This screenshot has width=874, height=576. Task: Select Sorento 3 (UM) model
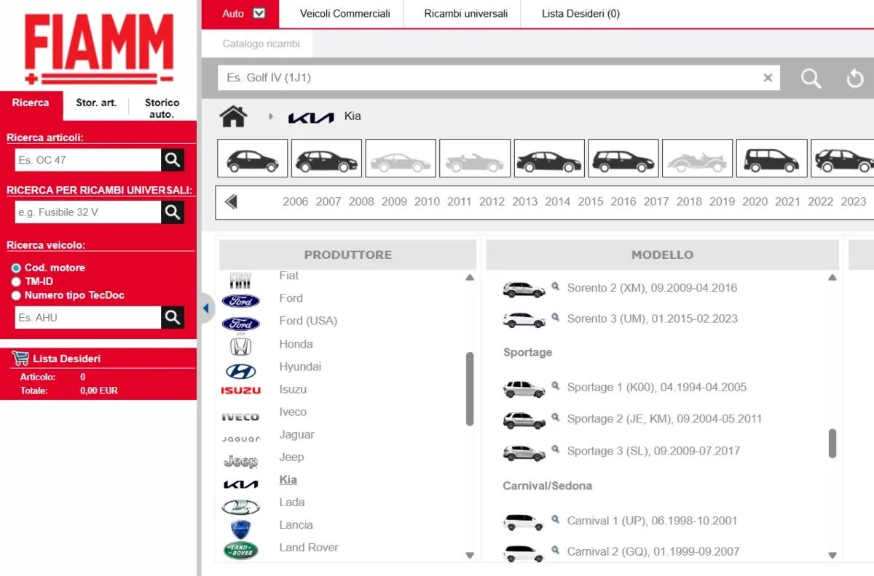tap(652, 319)
